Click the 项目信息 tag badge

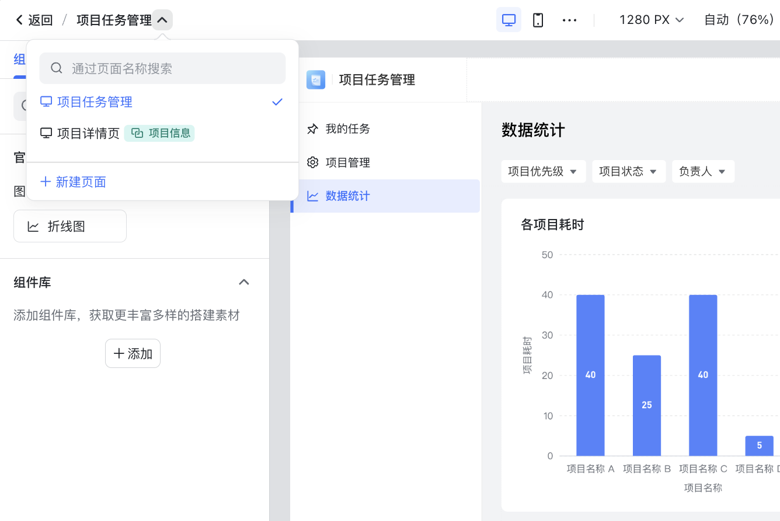point(159,133)
